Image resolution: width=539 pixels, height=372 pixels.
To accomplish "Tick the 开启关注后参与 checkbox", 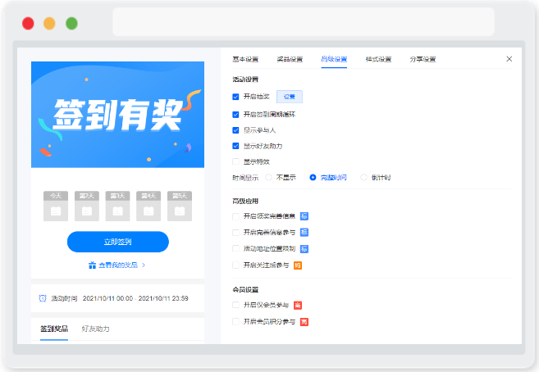I will click(235, 265).
